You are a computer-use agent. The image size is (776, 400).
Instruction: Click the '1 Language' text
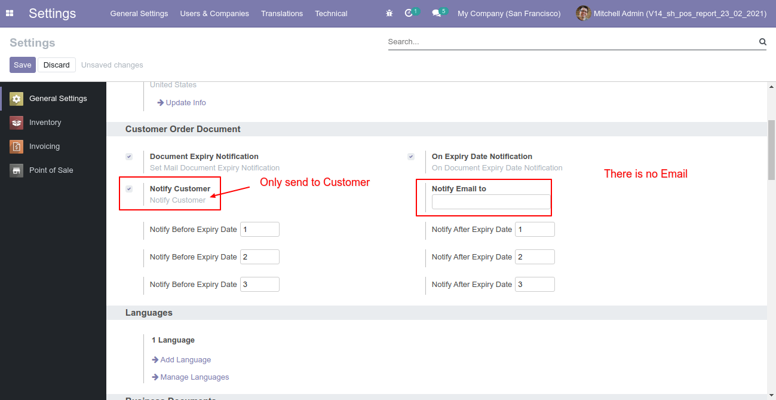tap(173, 340)
